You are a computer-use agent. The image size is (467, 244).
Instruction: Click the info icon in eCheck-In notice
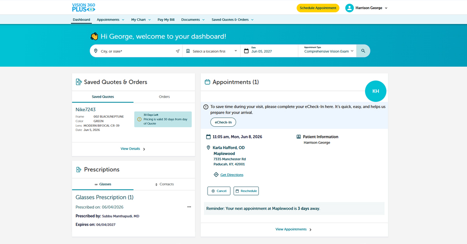206,106
